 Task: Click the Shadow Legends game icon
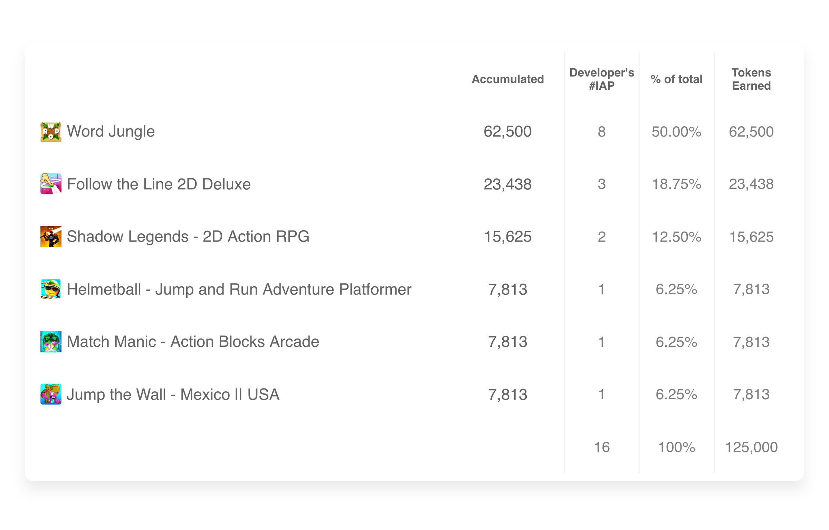click(x=51, y=237)
